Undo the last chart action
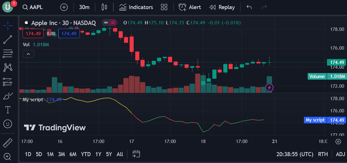The image size is (347, 163). point(249,7)
